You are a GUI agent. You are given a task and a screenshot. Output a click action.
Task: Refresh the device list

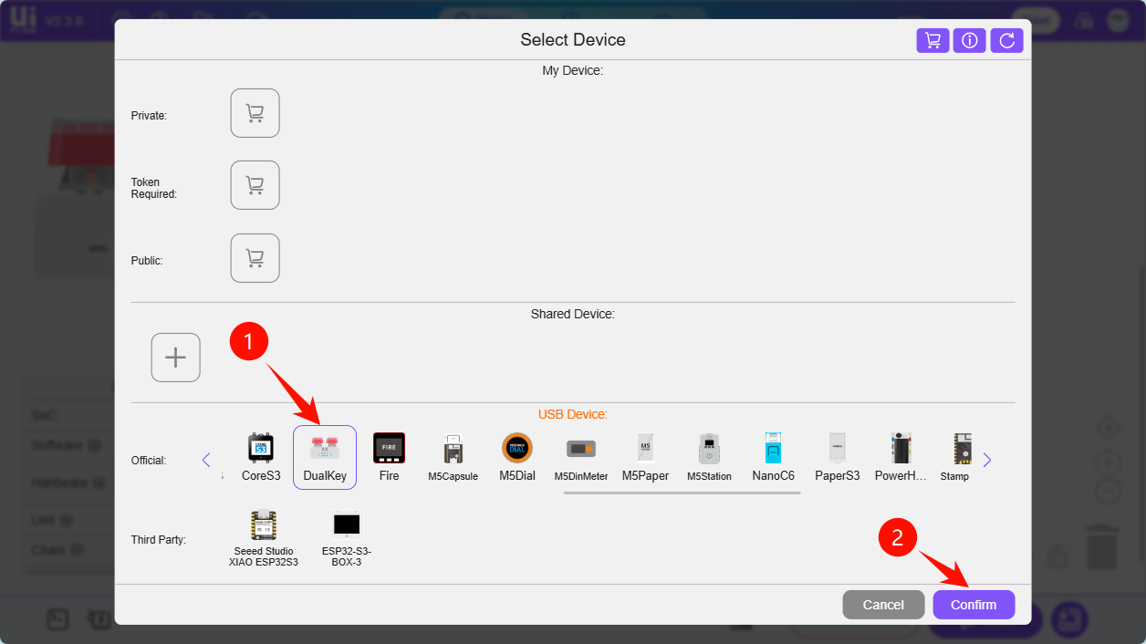[x=1006, y=40]
